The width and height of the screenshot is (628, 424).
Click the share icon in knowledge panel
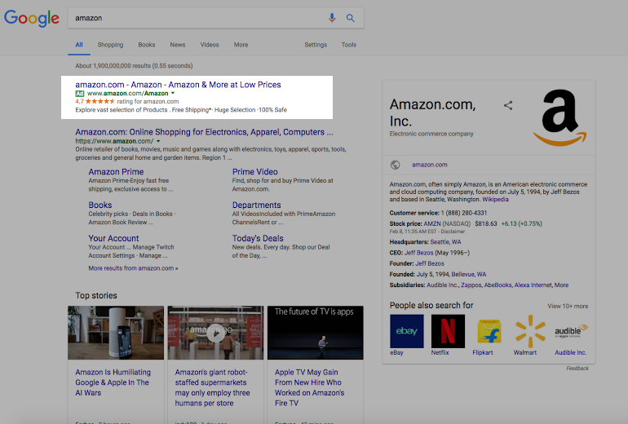point(508,105)
